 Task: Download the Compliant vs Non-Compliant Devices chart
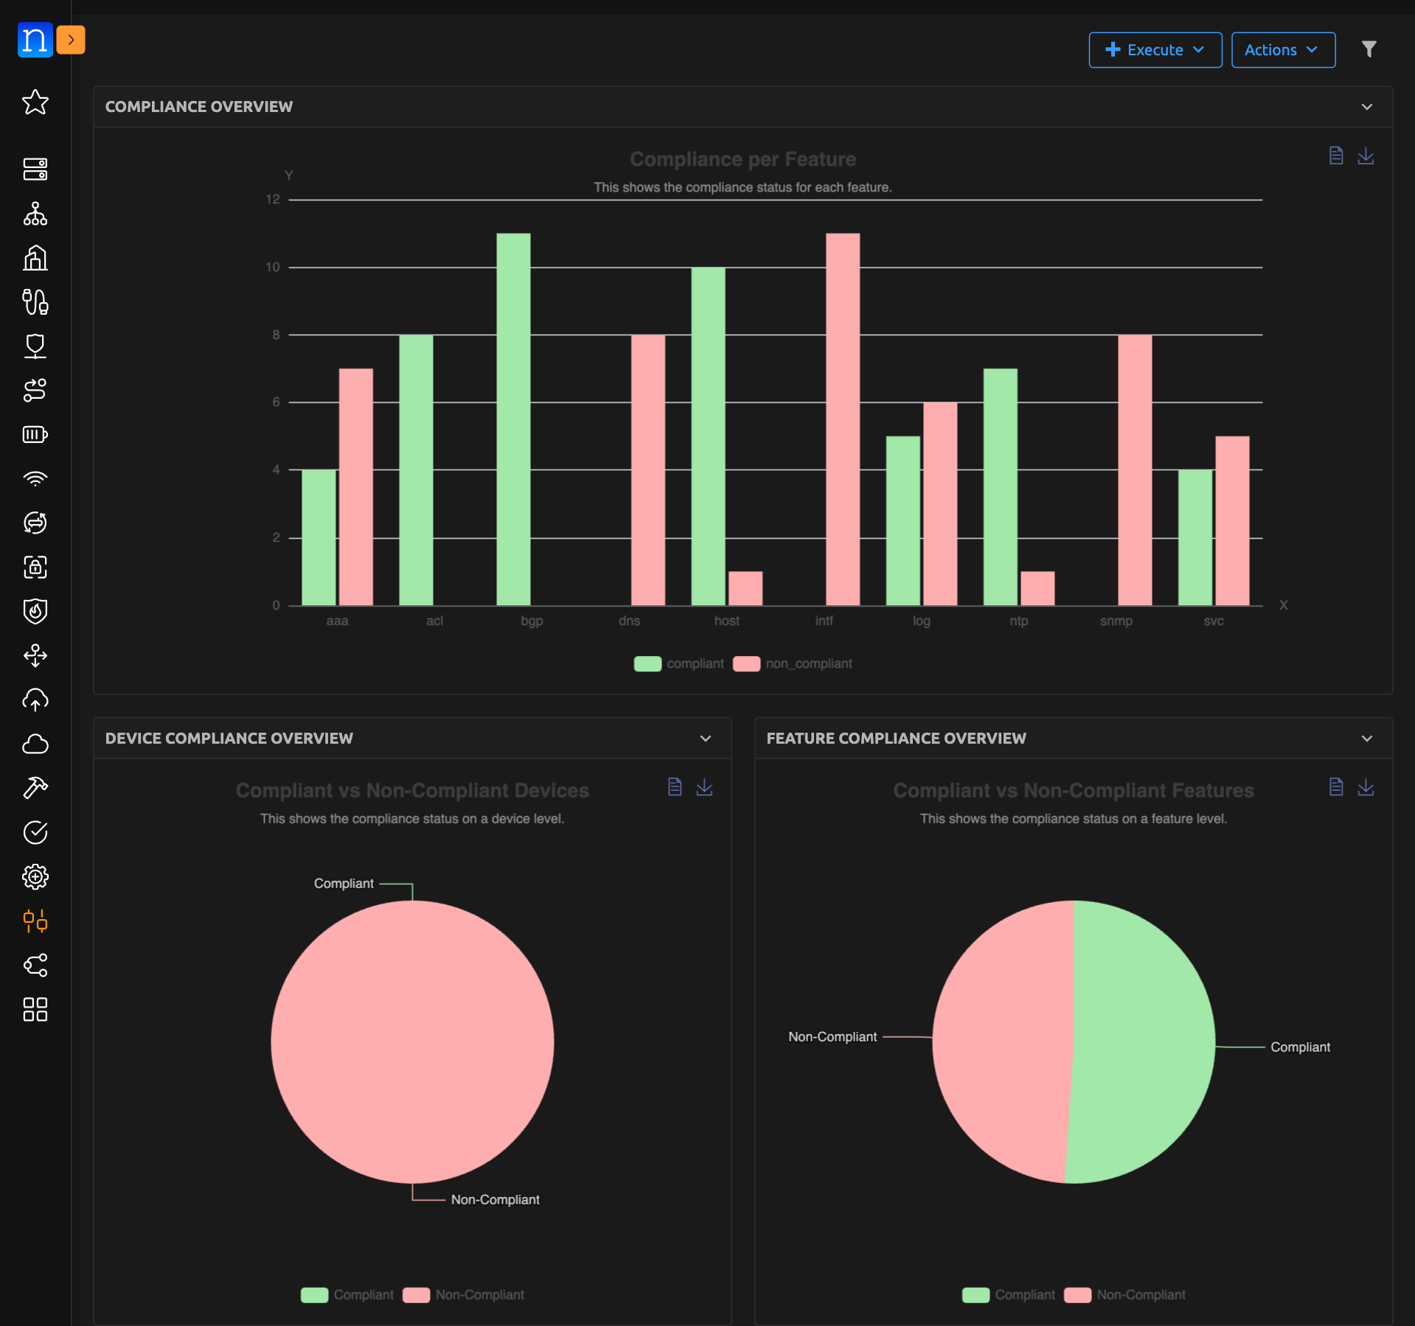click(x=704, y=787)
